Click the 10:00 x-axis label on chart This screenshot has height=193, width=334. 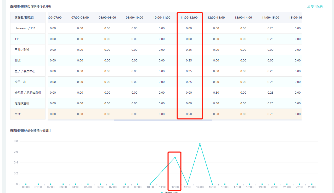[150, 187]
